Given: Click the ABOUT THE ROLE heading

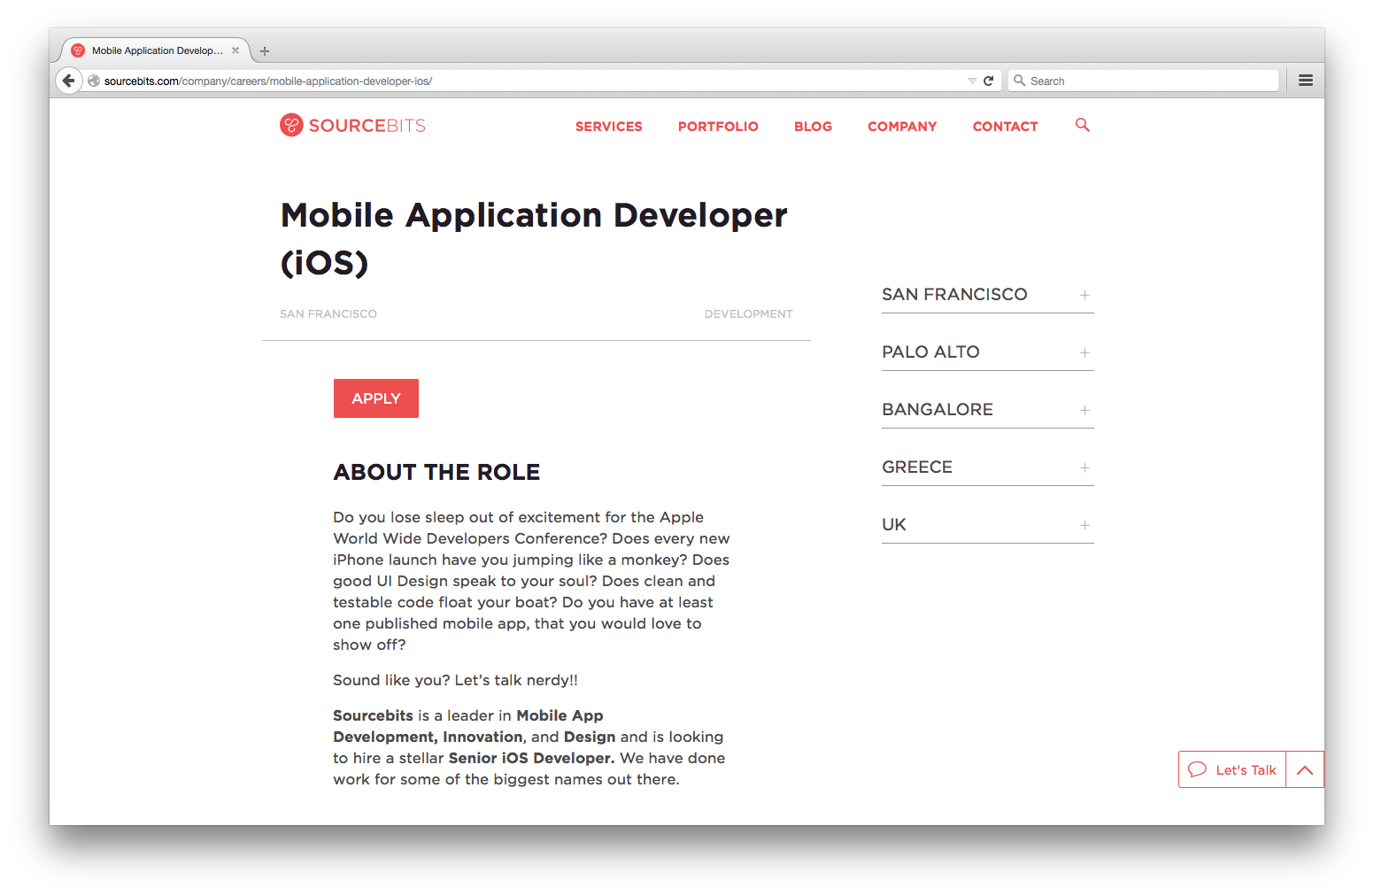Looking at the screenshot, I should click(x=436, y=472).
